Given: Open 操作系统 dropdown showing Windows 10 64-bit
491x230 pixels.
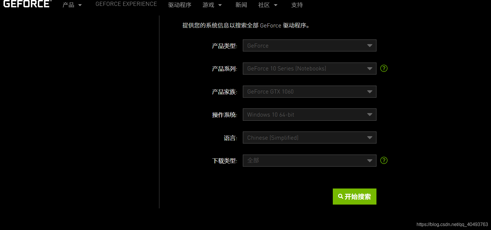Looking at the screenshot, I should [x=309, y=115].
